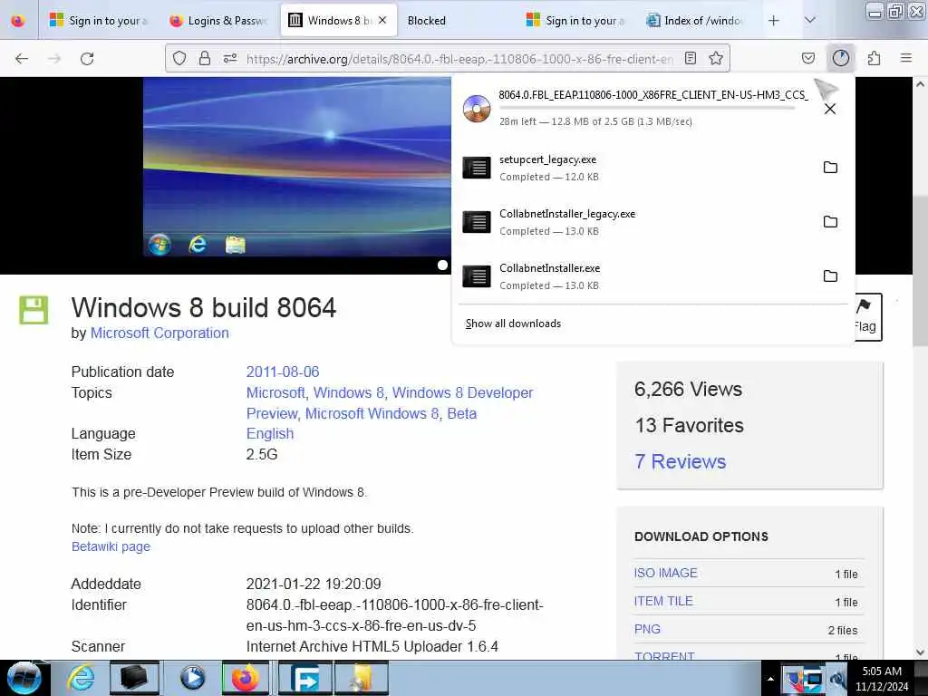Switch to second Sign in to your account tab
Image resolution: width=928 pixels, height=696 pixels.
coord(575,21)
